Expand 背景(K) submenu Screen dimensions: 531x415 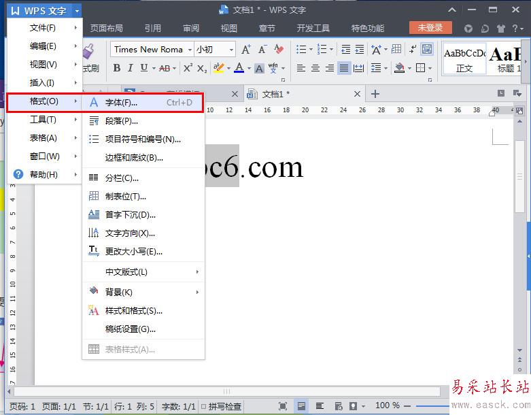[143, 292]
